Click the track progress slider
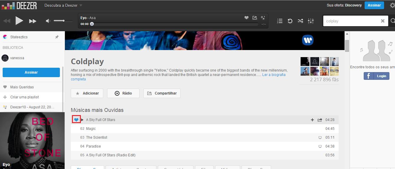The width and height of the screenshot is (395, 169). tap(175, 24)
